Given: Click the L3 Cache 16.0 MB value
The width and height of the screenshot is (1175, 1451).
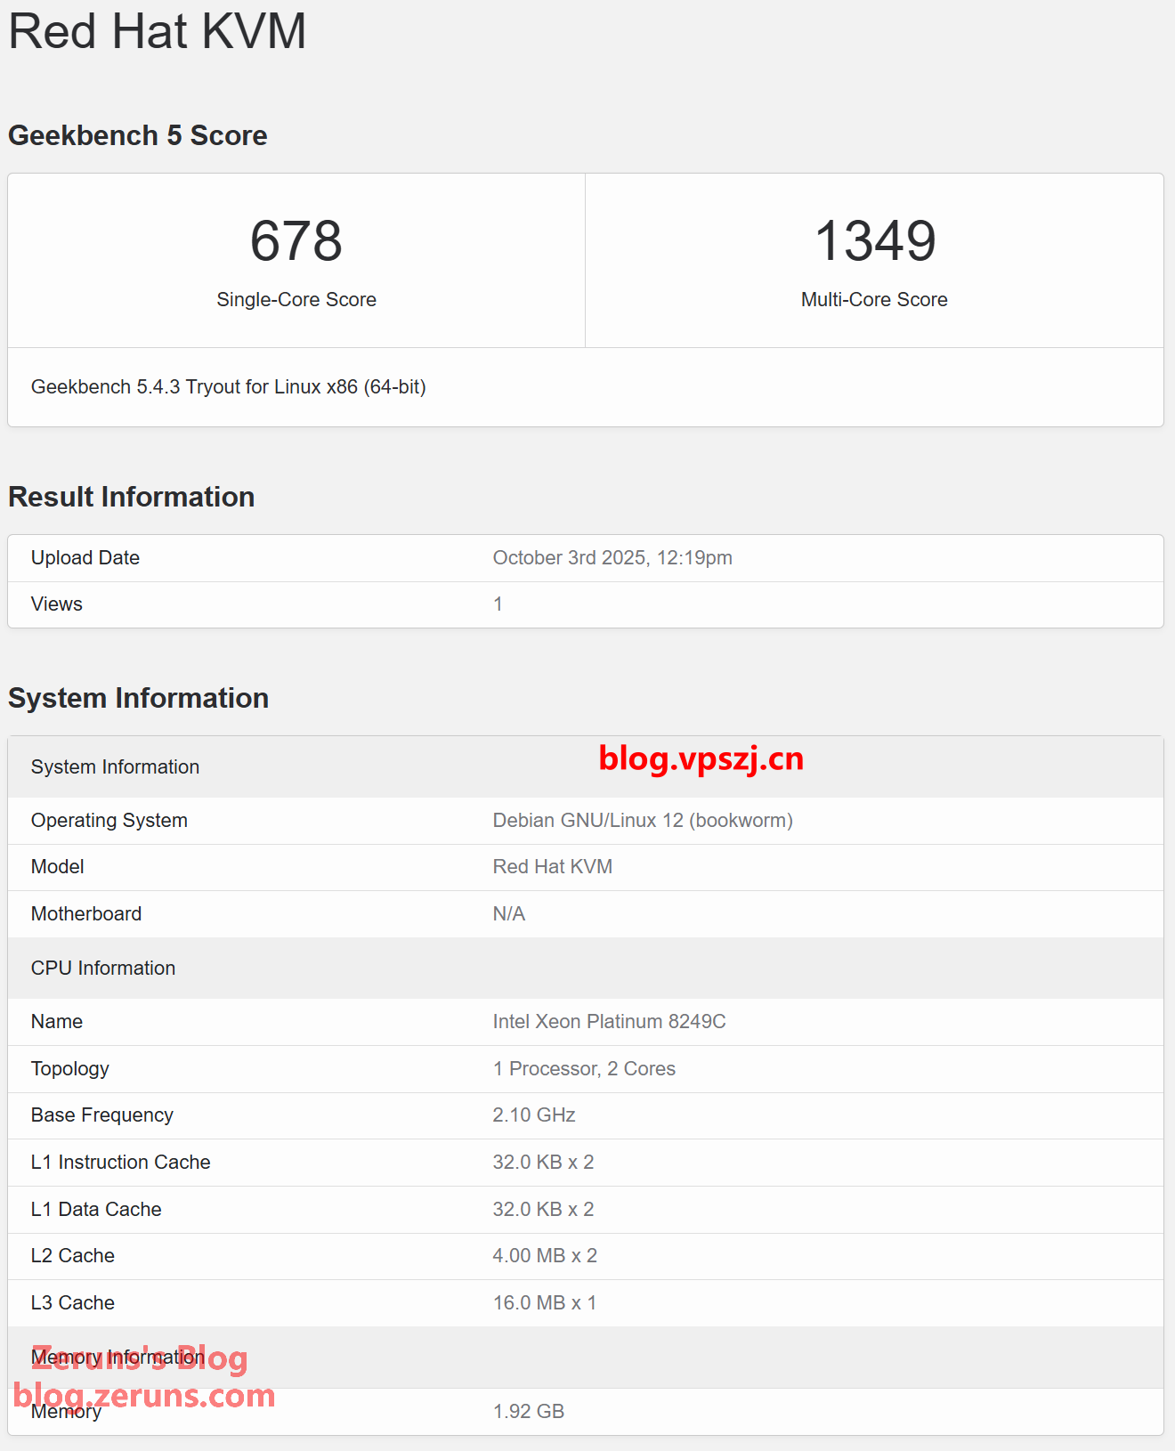Looking at the screenshot, I should pos(544,1303).
